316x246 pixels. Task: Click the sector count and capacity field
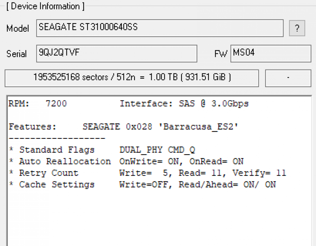[x=132, y=78]
